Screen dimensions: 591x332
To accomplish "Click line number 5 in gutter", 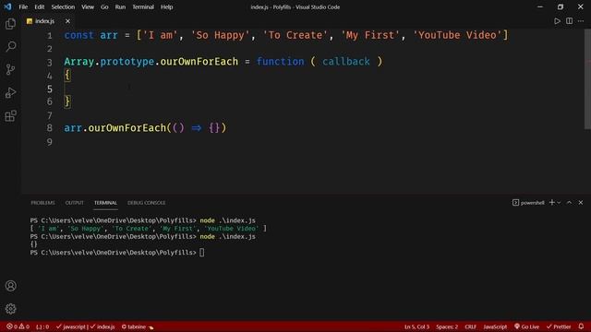I will [x=50, y=89].
